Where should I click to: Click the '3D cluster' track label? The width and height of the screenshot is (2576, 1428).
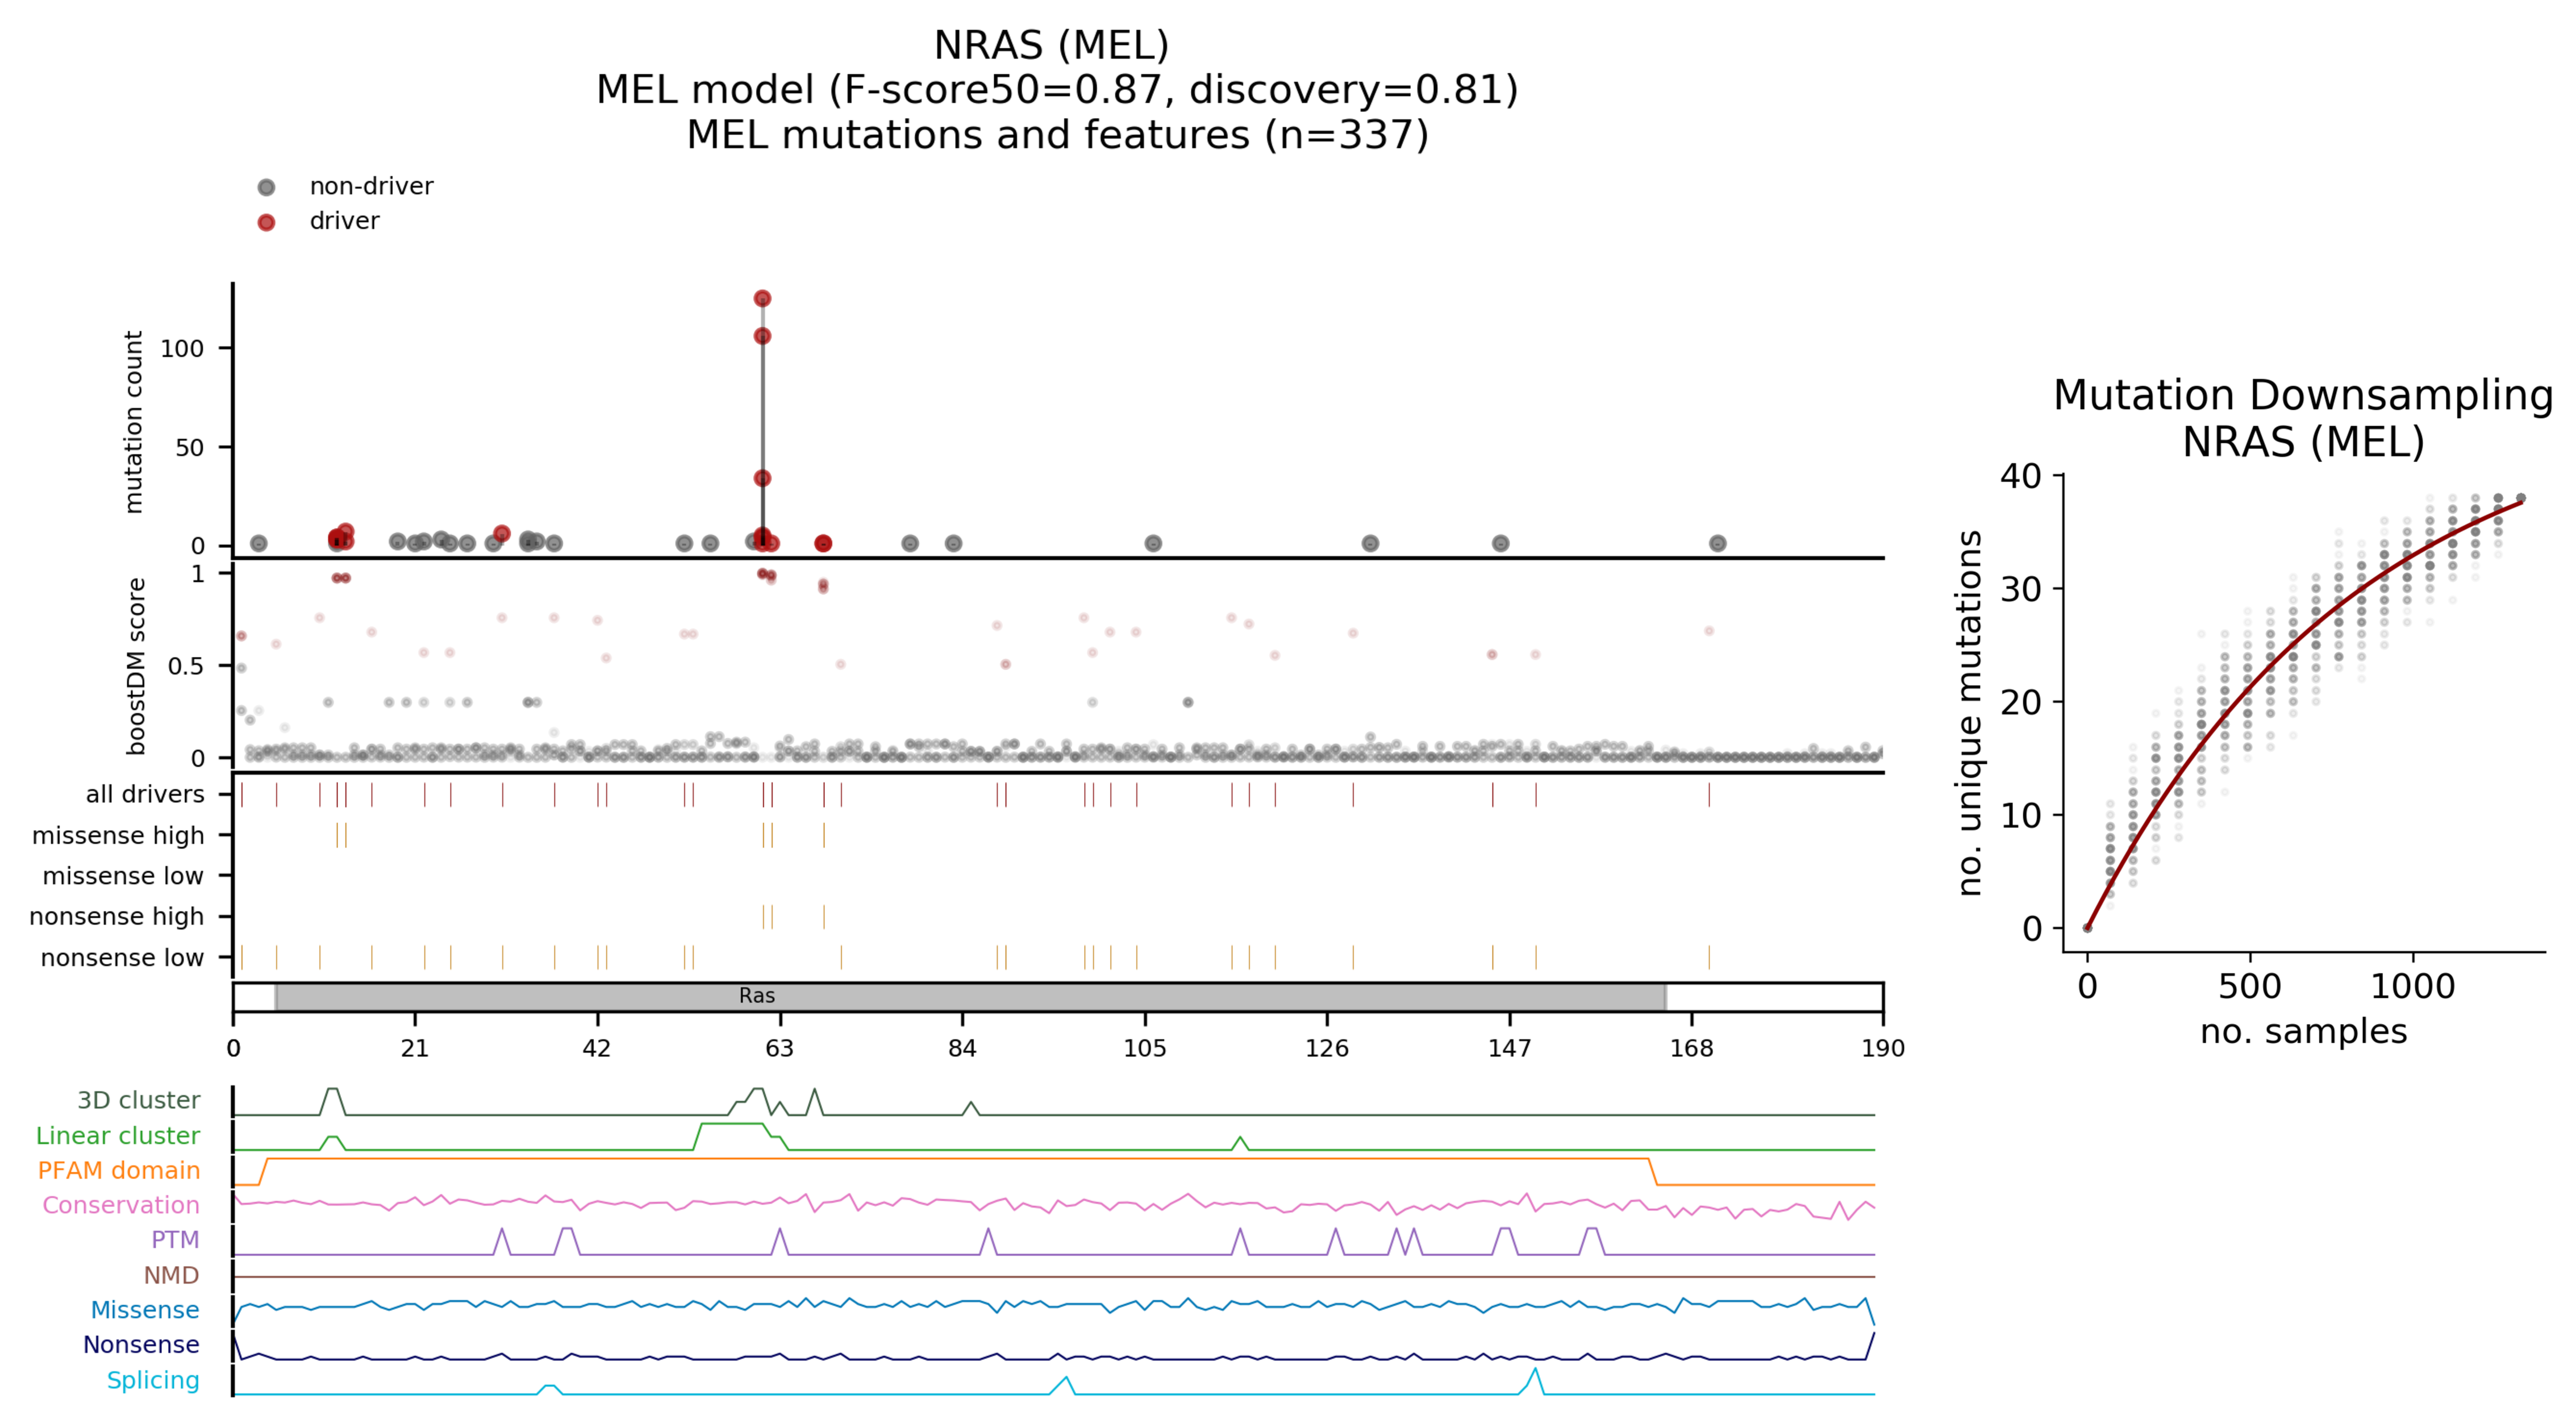tap(138, 1100)
